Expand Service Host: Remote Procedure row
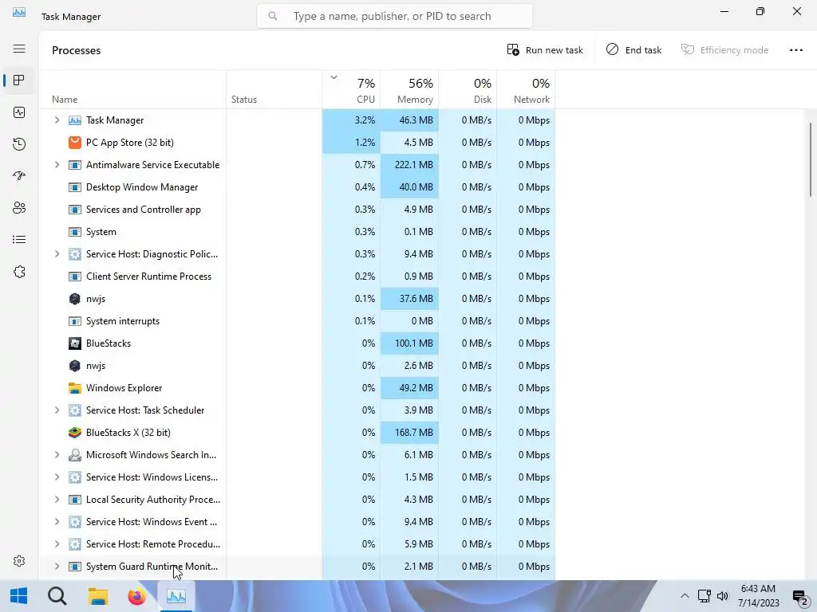This screenshot has width=817, height=612. (57, 543)
